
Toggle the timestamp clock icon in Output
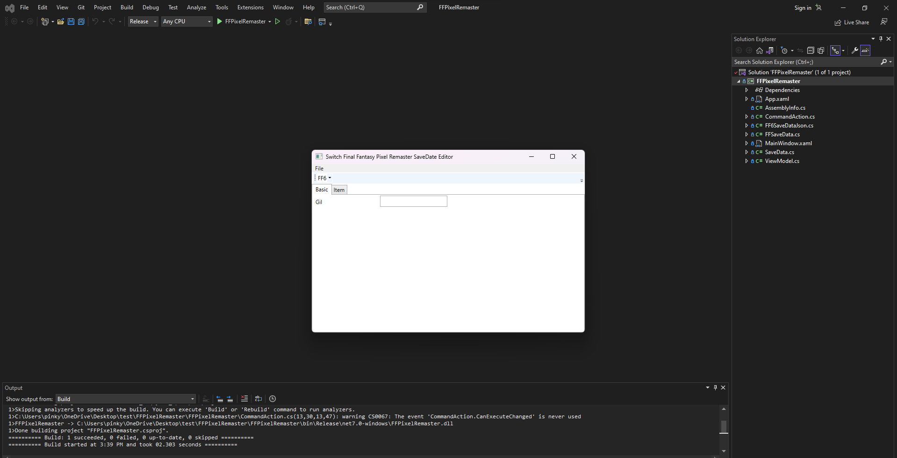pos(273,399)
